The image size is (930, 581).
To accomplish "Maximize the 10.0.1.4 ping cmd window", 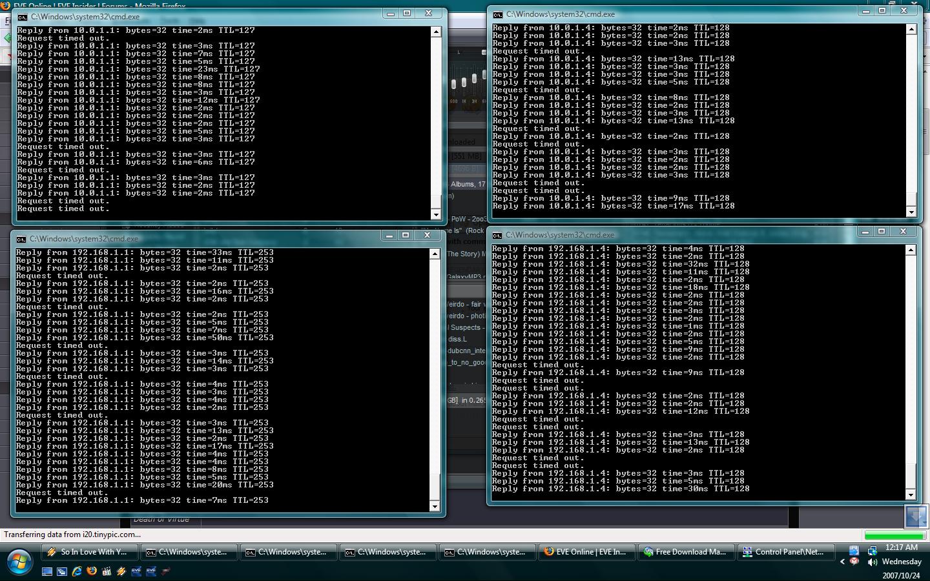I will click(883, 11).
